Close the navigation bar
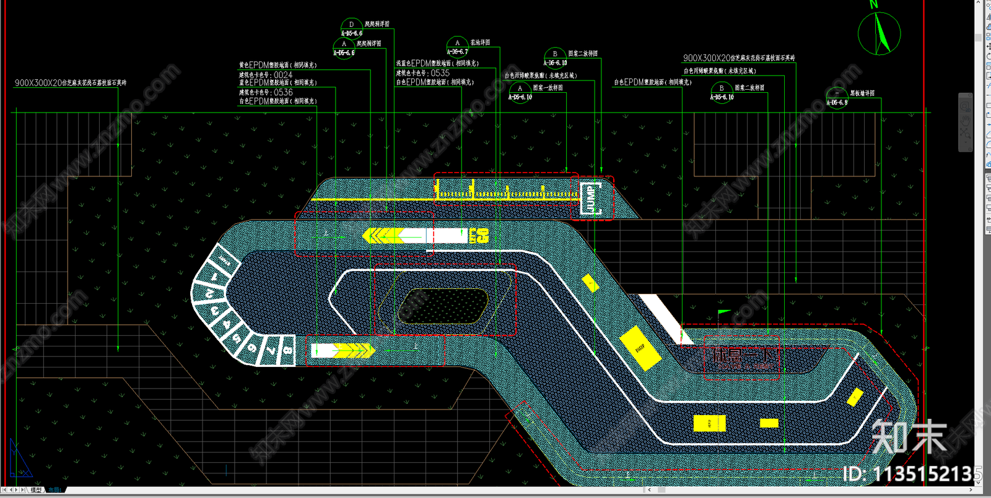This screenshot has width=991, height=498. coord(969,95)
